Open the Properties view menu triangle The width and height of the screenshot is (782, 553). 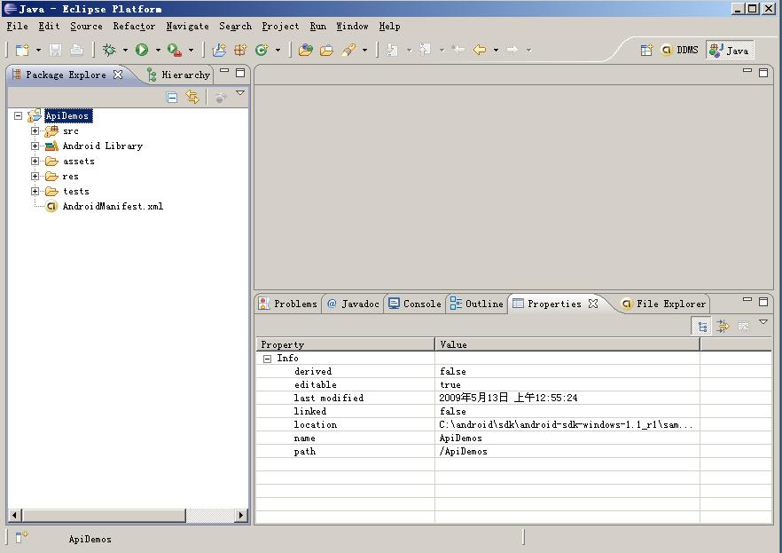click(763, 322)
